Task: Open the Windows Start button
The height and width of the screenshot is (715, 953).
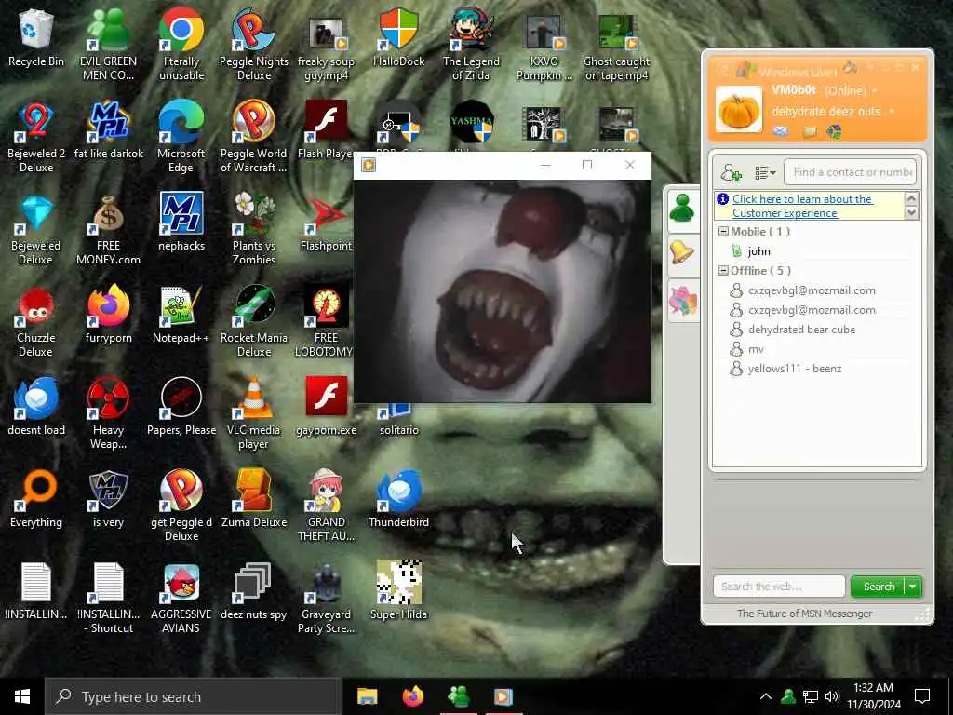Action: [x=22, y=696]
